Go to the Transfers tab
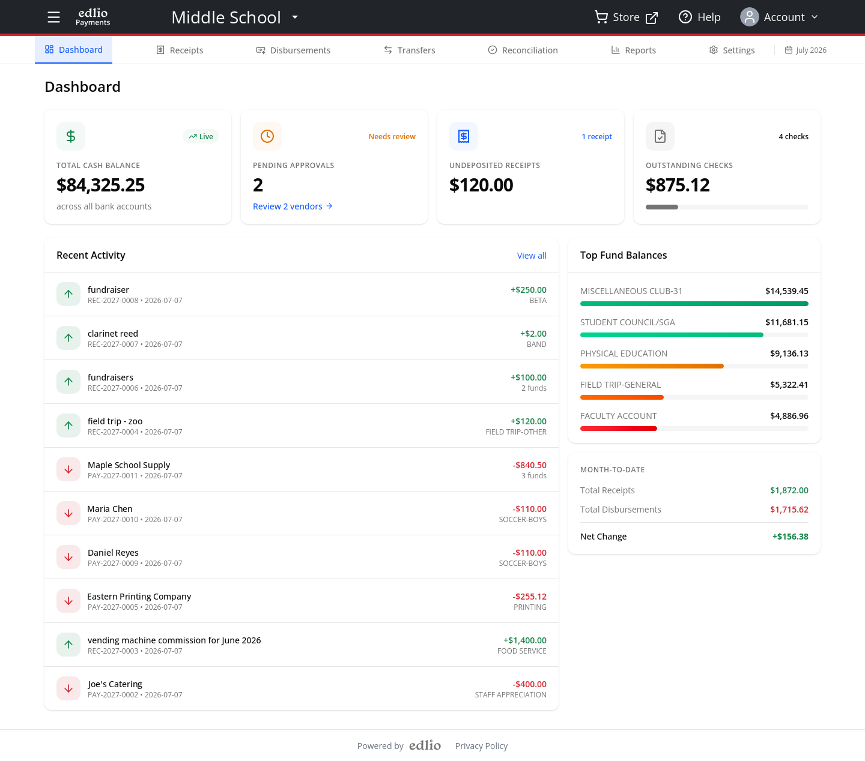The height and width of the screenshot is (761, 865). coord(410,50)
